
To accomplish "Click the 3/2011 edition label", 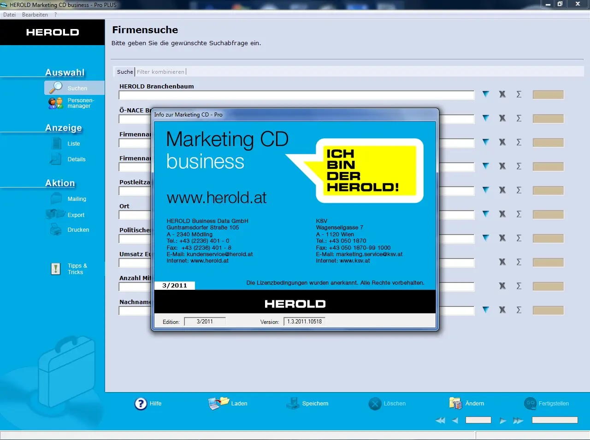I will click(x=175, y=286).
